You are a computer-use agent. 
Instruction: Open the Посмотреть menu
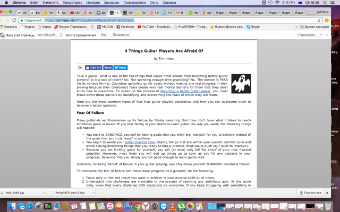72,3
